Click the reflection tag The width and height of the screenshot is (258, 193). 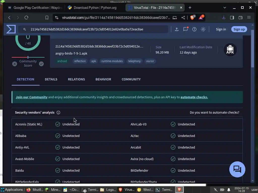tap(80, 61)
